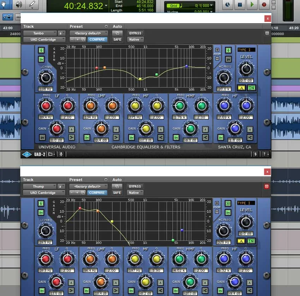Click COMPARE in the Thump plugin window

97,193
